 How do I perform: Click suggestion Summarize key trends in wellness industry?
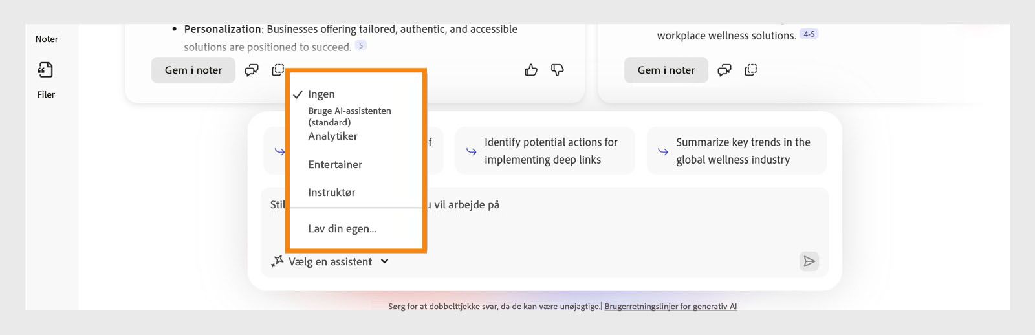(737, 151)
